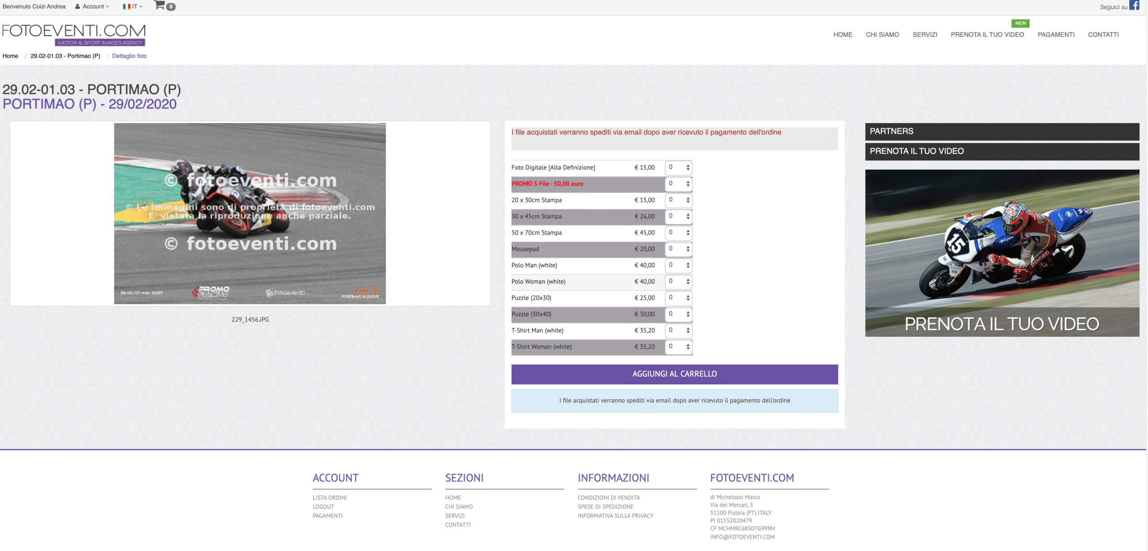
Task: Open the CONTATTI menu item
Action: (x=1103, y=34)
